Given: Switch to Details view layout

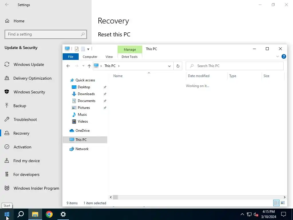Looking at the screenshot, I should click(277, 203).
